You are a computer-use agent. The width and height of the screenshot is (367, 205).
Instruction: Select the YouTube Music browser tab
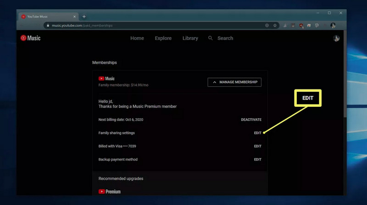click(x=48, y=17)
